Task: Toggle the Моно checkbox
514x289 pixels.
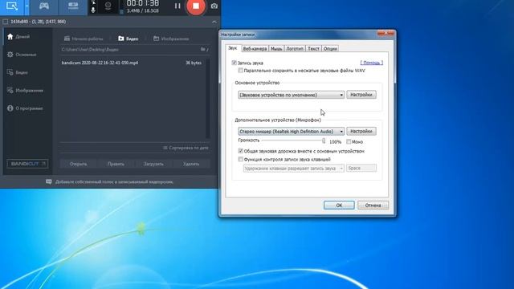Action: click(x=349, y=141)
